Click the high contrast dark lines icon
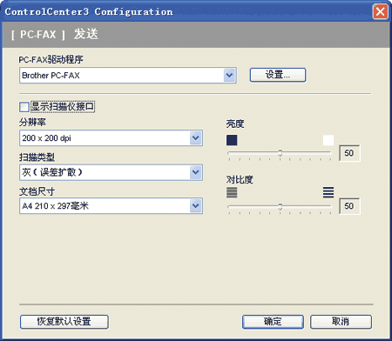Image resolution: width=392 pixels, height=341 pixels. (x=328, y=192)
